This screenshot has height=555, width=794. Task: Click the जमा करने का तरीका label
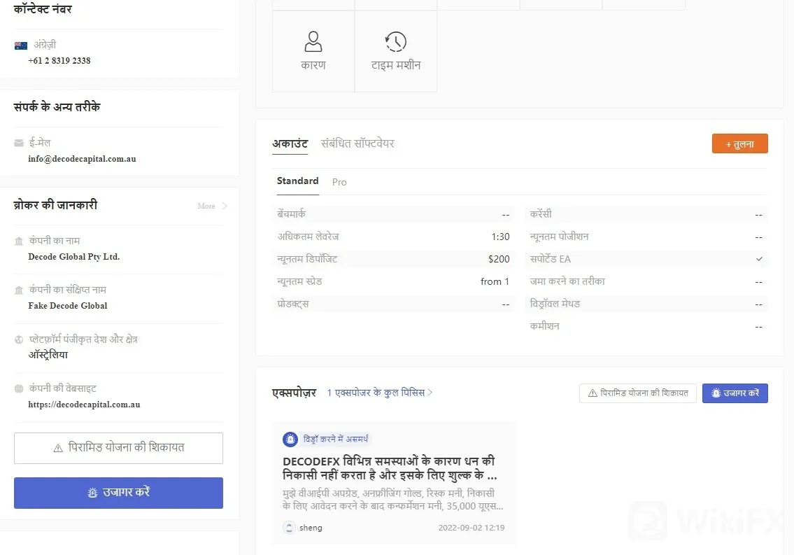567,281
